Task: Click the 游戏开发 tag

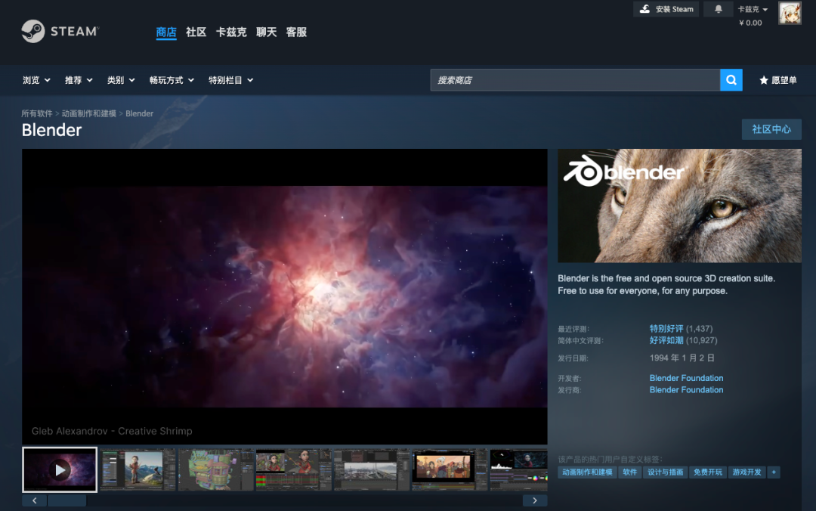Action: click(x=746, y=472)
